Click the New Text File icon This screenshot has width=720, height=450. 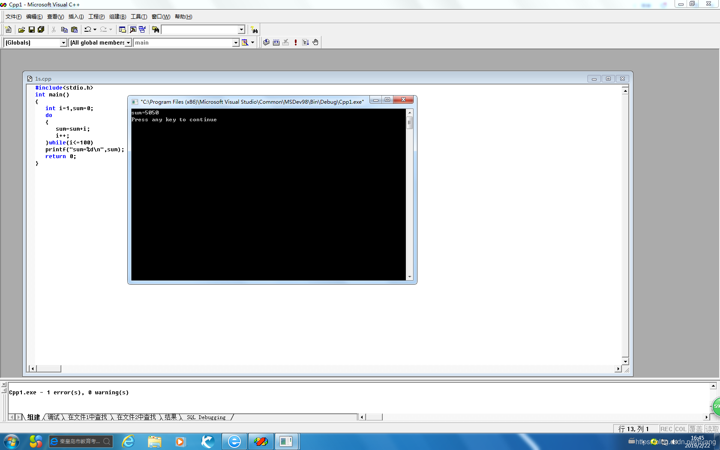[x=8, y=30]
